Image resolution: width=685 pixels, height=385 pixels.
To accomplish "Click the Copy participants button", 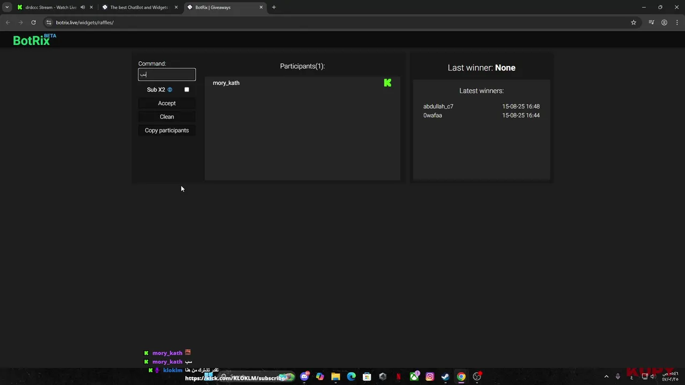I will tap(167, 130).
